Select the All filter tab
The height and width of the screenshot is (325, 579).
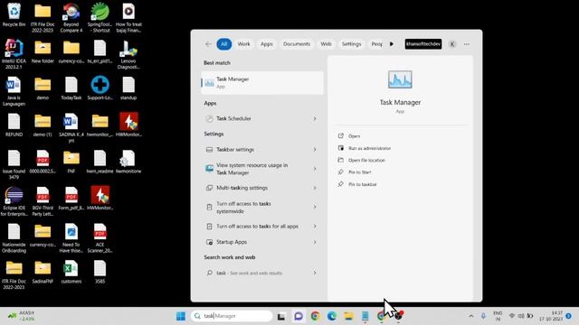224,44
